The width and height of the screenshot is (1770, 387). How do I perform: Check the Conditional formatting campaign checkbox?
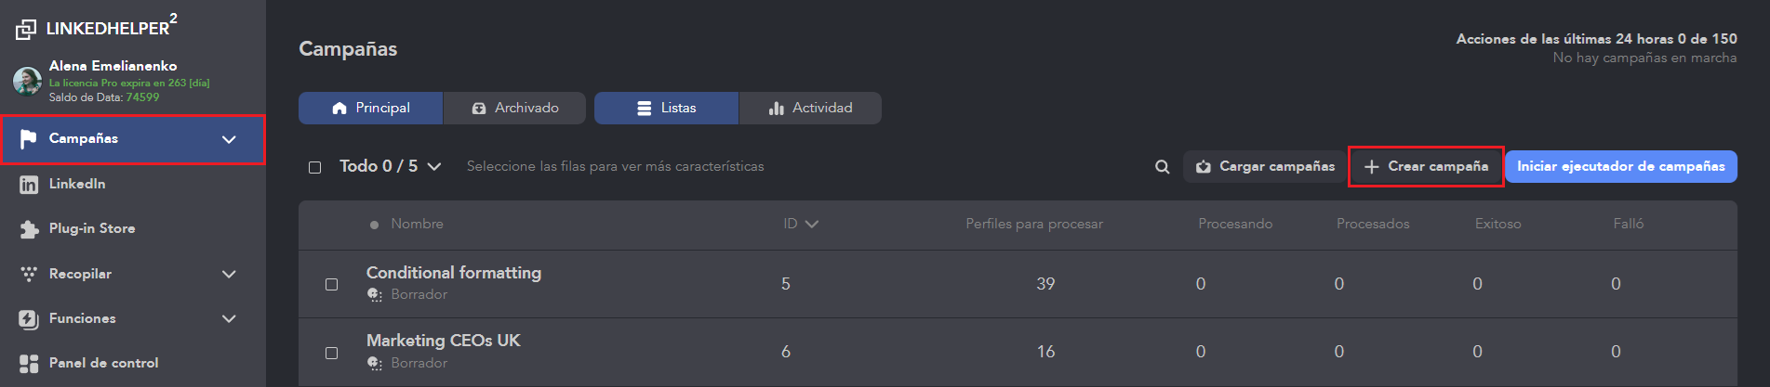331,284
